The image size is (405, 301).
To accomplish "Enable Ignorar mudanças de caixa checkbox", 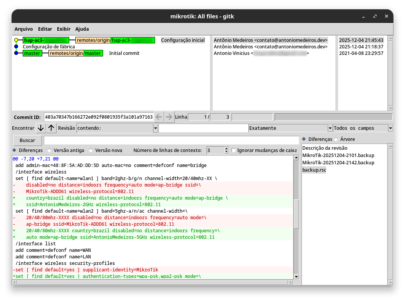I will 233,150.
